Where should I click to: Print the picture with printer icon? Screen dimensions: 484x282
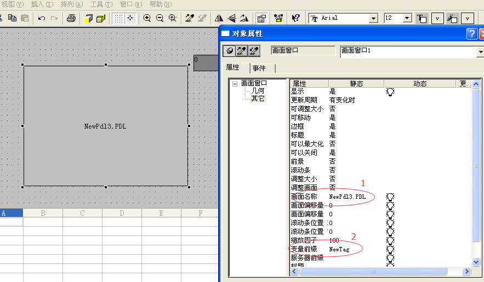click(71, 18)
